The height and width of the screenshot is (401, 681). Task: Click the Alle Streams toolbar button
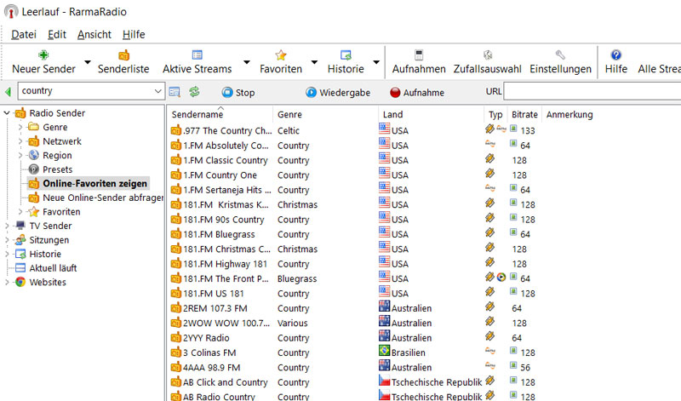(x=659, y=69)
